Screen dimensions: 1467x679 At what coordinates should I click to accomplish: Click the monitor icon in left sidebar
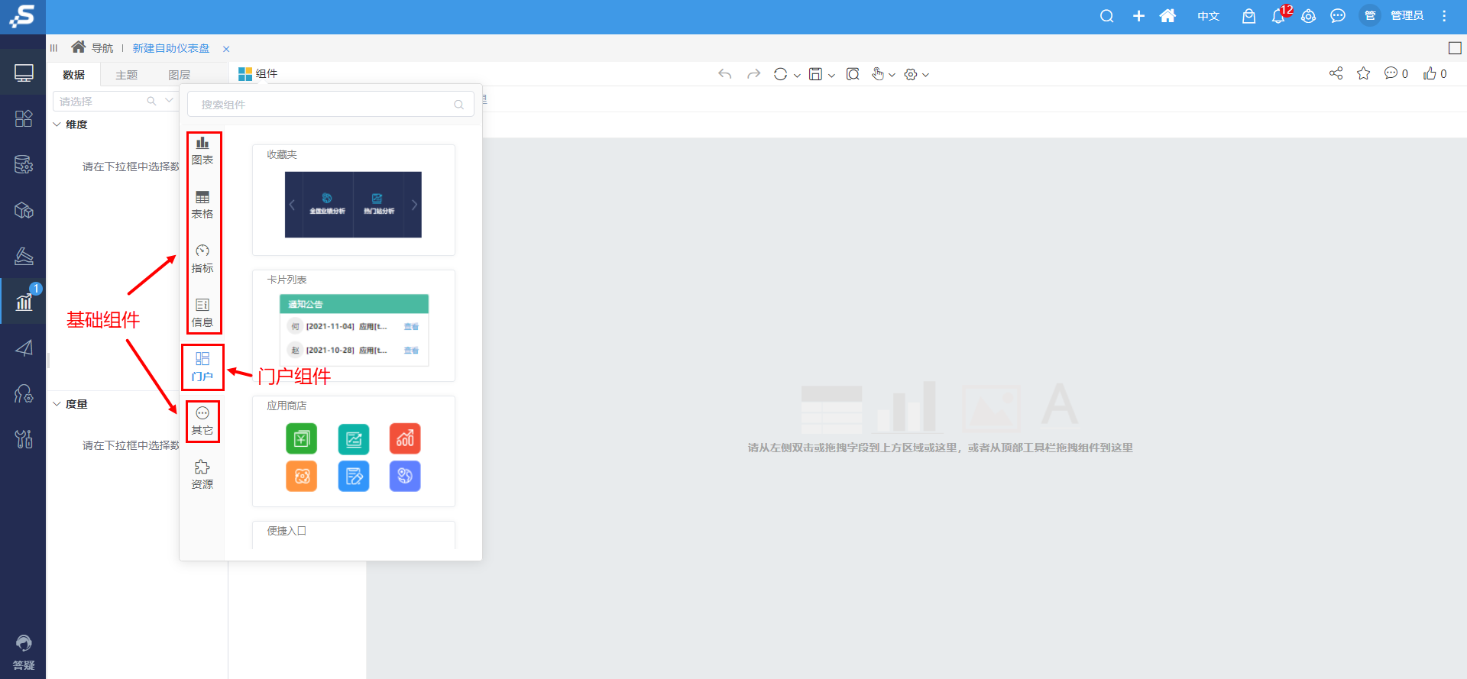pos(24,73)
